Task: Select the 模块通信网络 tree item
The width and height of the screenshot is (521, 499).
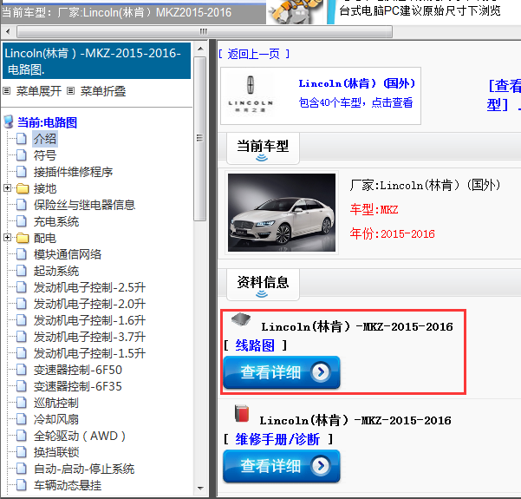Action: coord(68,254)
